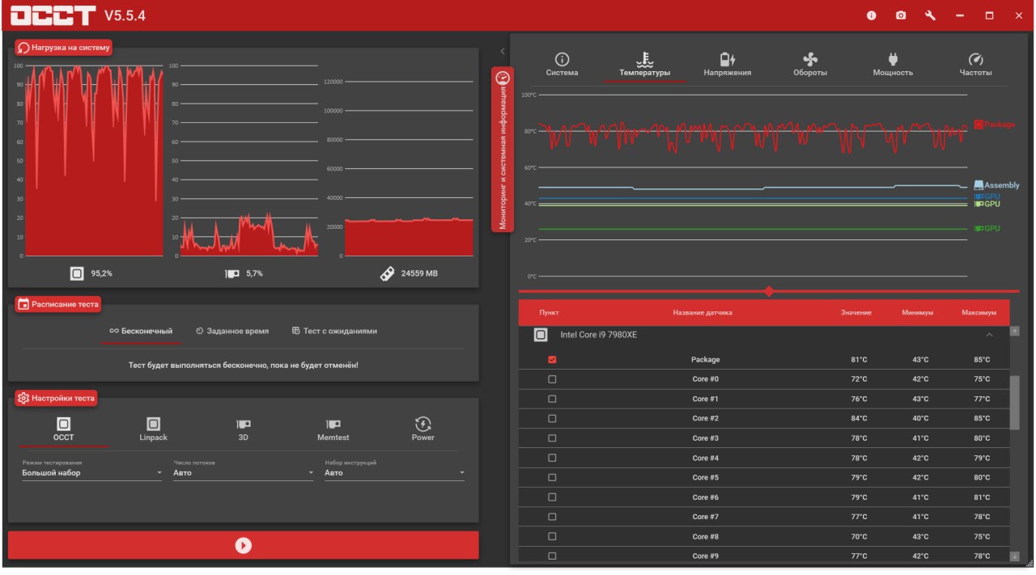Select the Core #6 checkbox
The height and width of the screenshot is (575, 1036).
click(x=552, y=497)
